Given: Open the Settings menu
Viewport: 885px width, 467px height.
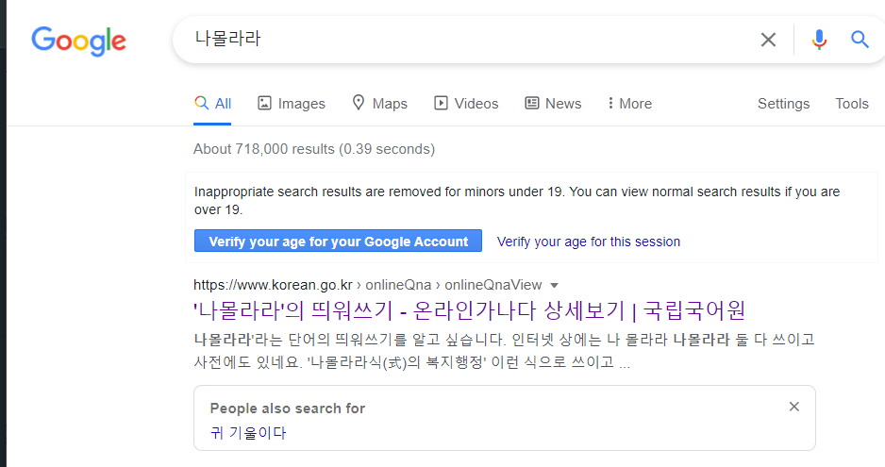Looking at the screenshot, I should pyautogui.click(x=783, y=104).
